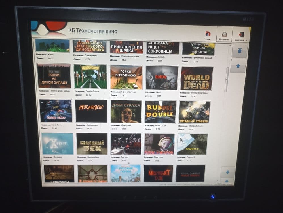Click the "Дом страха" name caption text

tap(126, 125)
